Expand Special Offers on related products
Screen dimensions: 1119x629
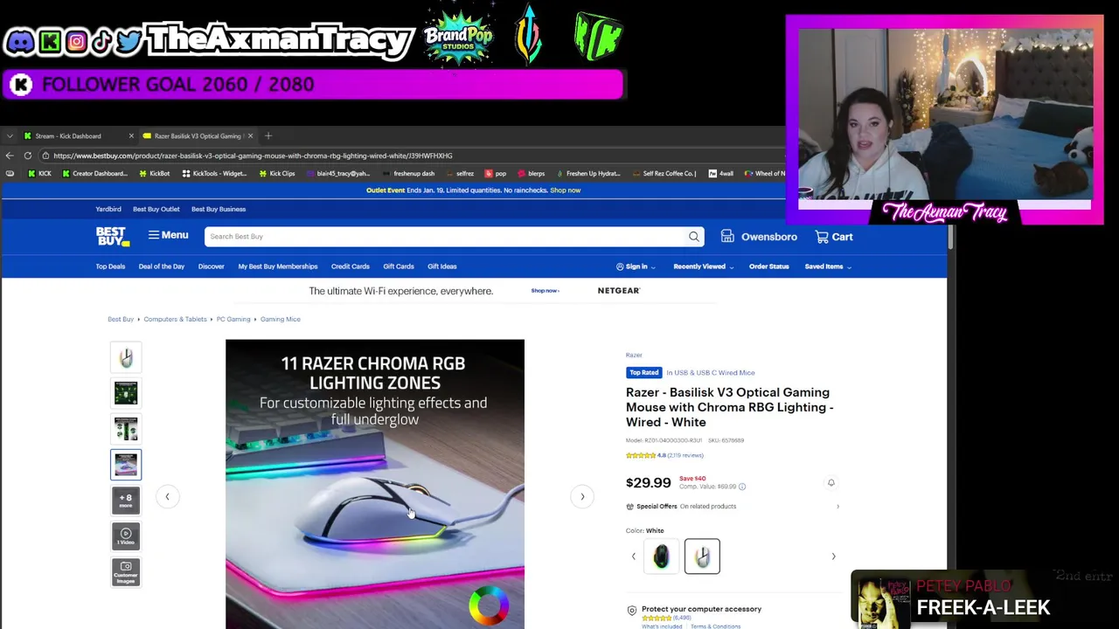tap(733, 506)
